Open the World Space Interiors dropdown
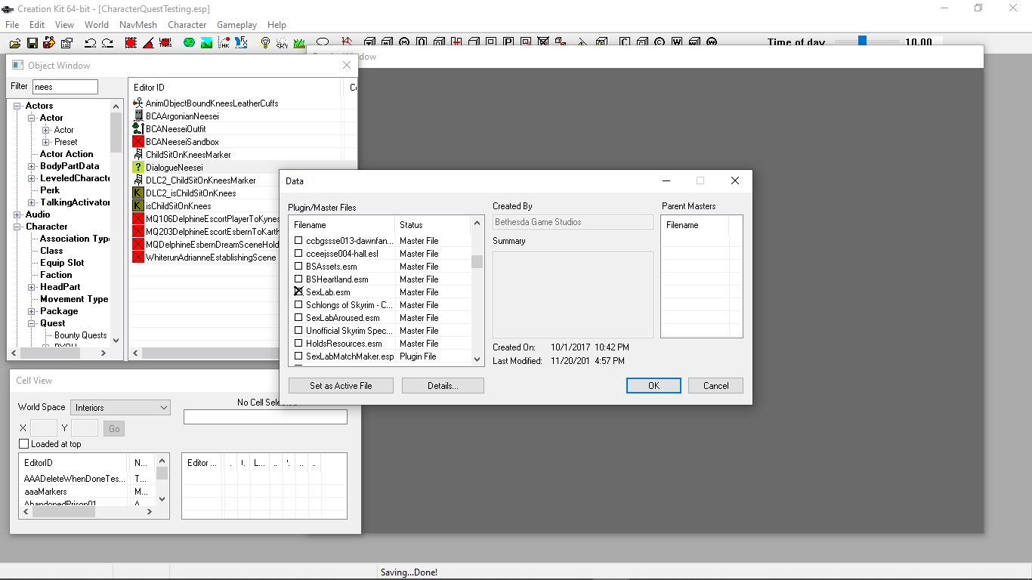The height and width of the screenshot is (580, 1032). (x=121, y=408)
